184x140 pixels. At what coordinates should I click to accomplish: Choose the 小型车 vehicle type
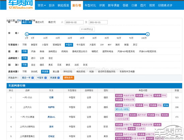(45, 45)
